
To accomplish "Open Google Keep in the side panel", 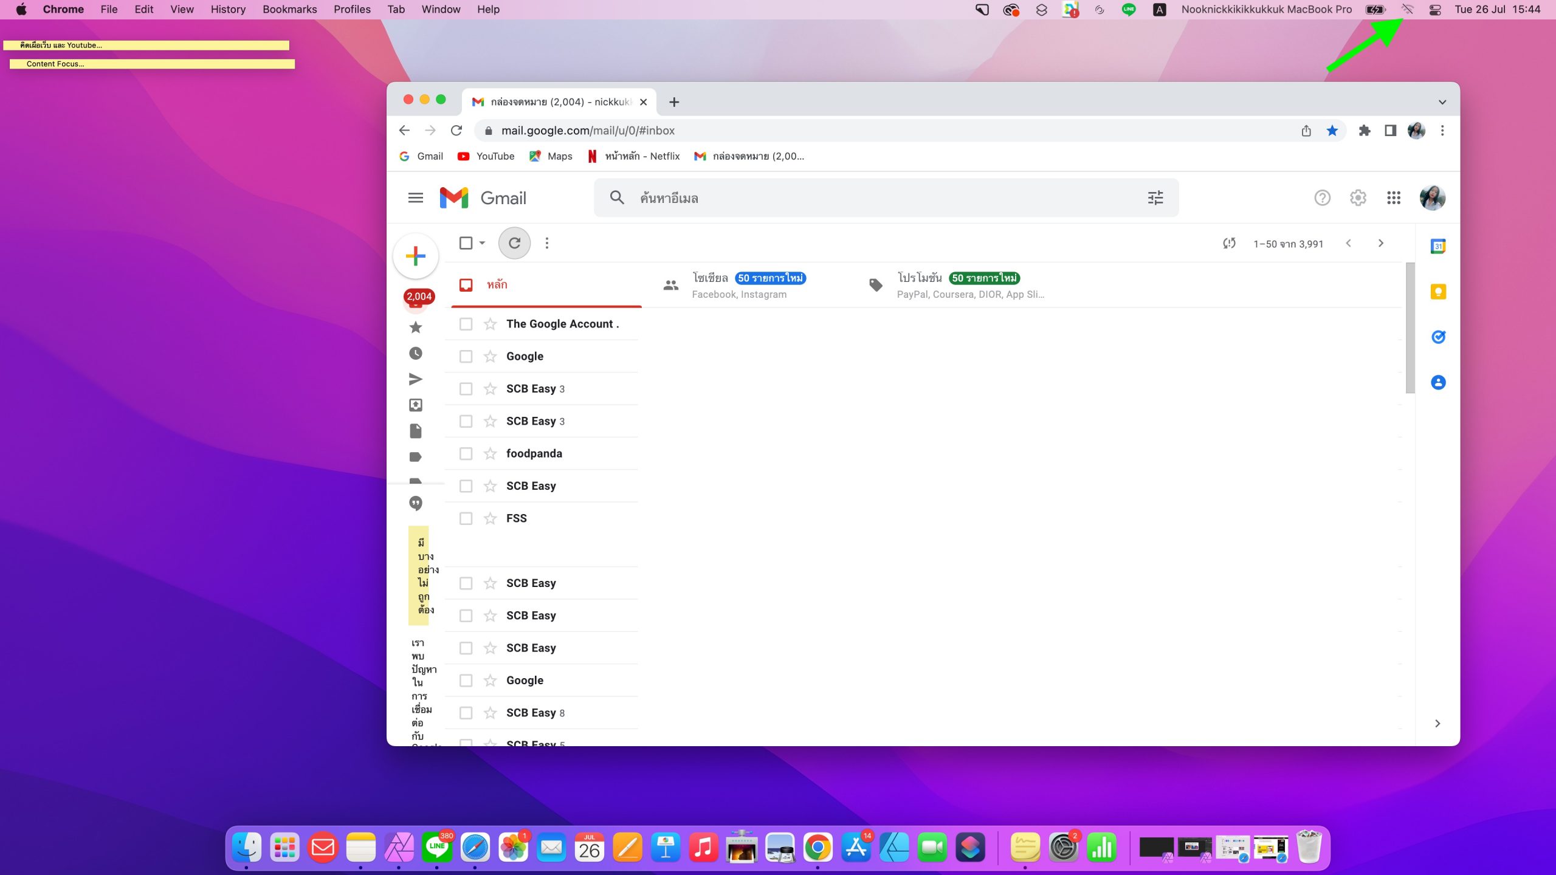I will tap(1438, 292).
